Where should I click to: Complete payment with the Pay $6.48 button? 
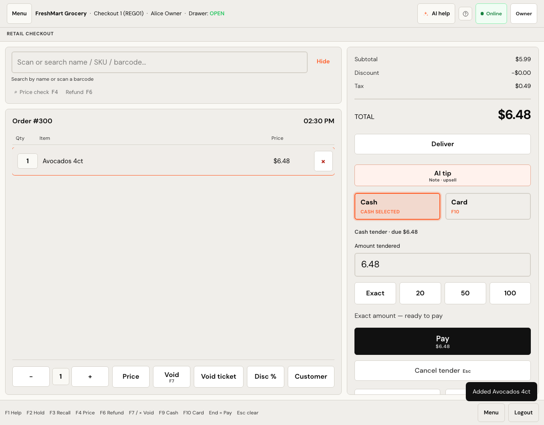pos(442,341)
